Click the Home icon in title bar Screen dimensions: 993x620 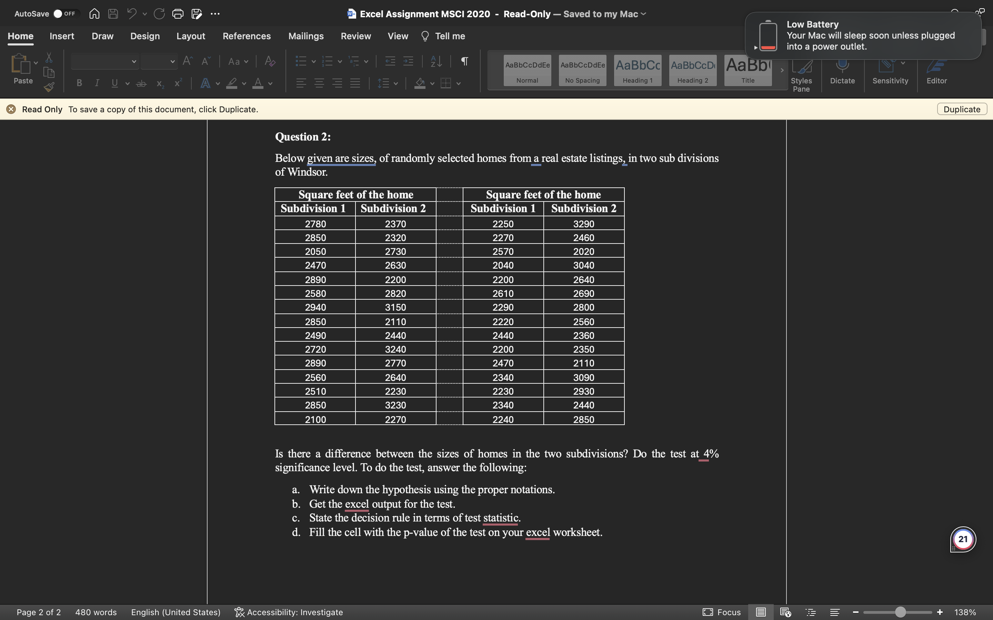94,14
